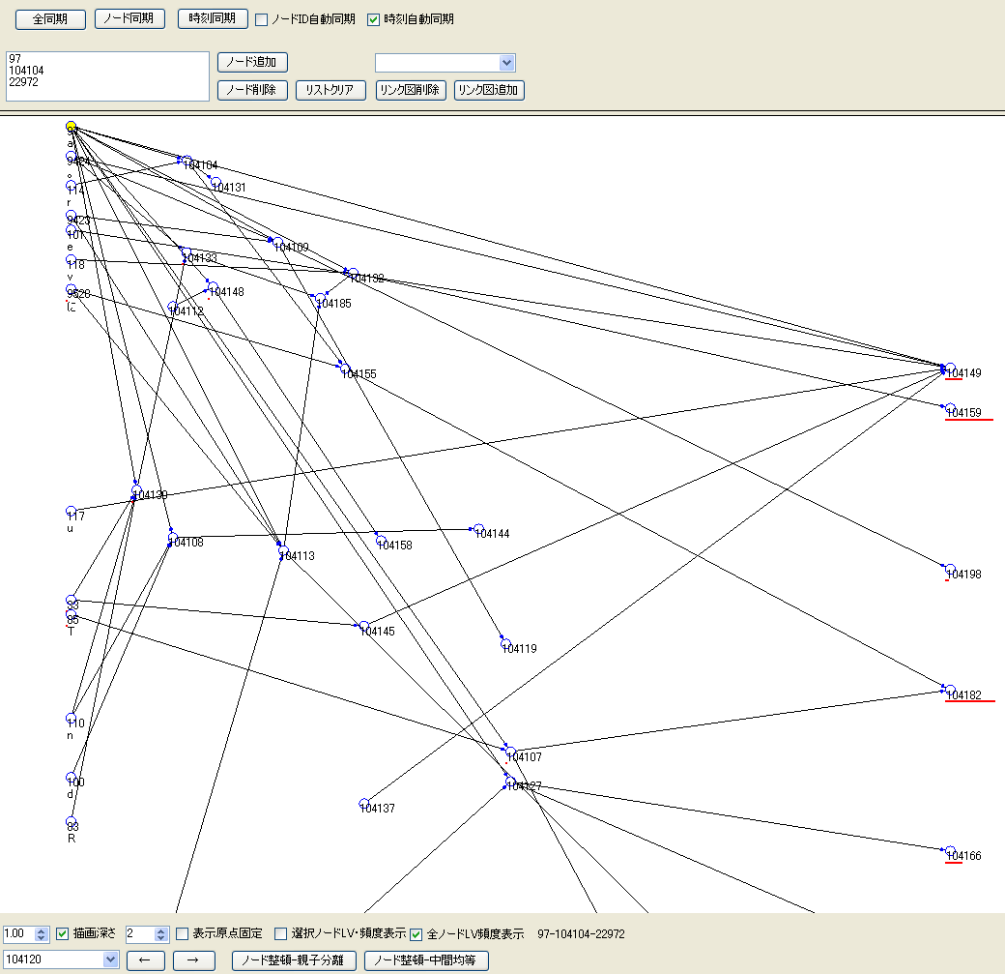Disable 時刻自動同期 checkbox
Viewport: 1005px width, 974px height.
click(x=374, y=19)
